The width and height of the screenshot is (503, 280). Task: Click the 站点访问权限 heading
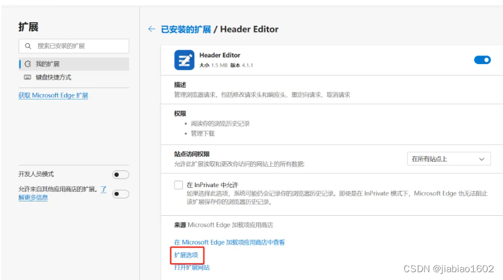tap(192, 154)
